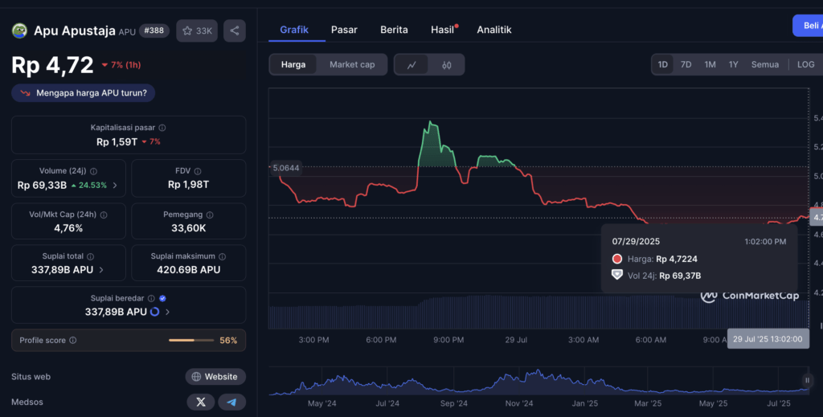Click the Beli button

click(x=809, y=26)
